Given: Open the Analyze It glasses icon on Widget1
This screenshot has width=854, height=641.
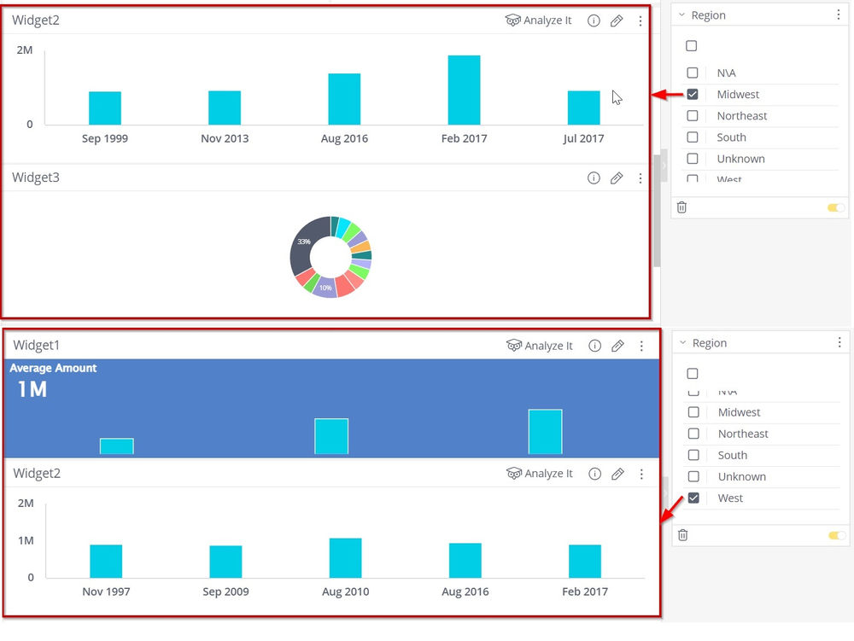Looking at the screenshot, I should point(515,346).
